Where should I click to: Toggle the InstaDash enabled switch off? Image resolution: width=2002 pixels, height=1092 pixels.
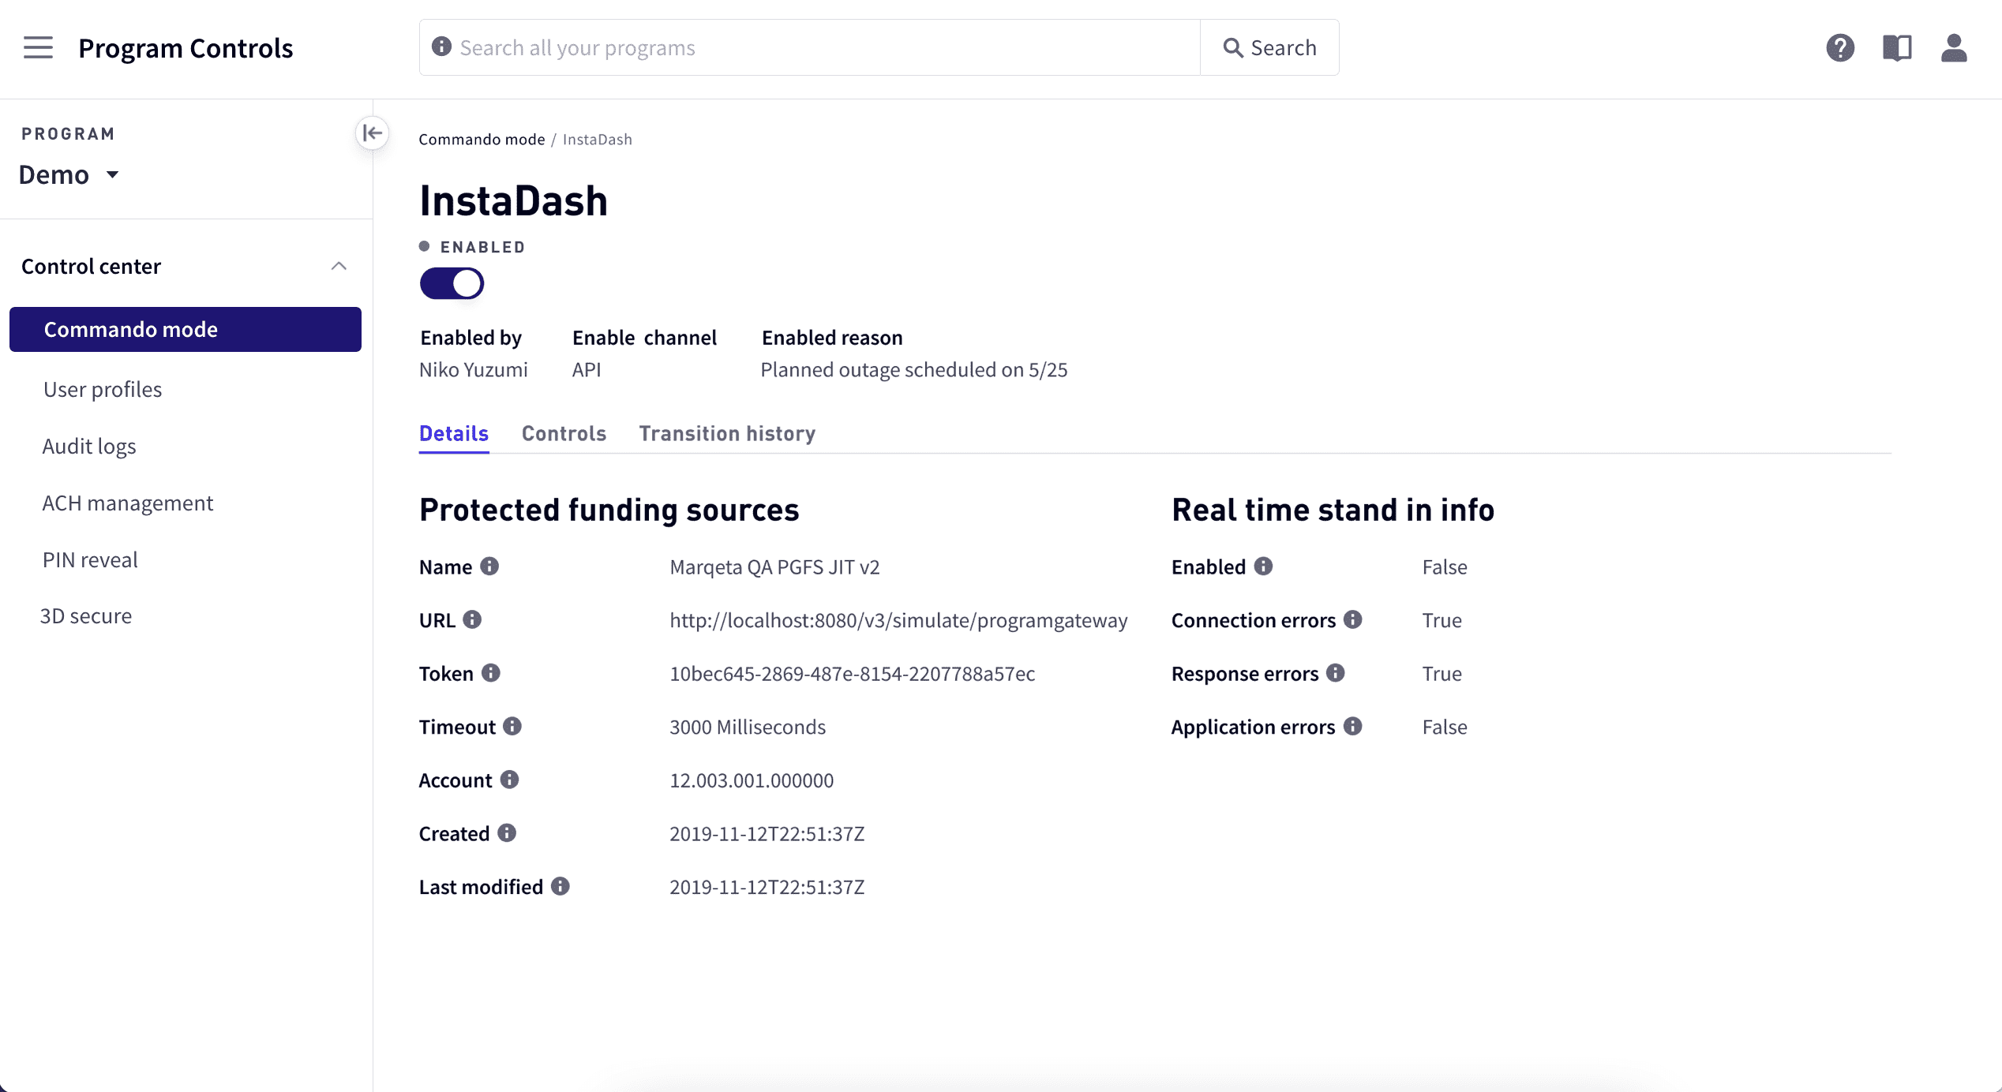point(452,283)
